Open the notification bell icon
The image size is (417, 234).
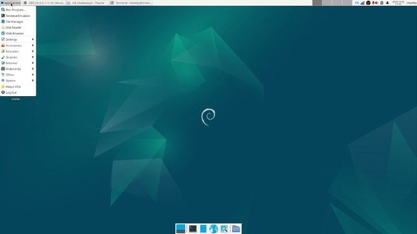coord(388,3)
